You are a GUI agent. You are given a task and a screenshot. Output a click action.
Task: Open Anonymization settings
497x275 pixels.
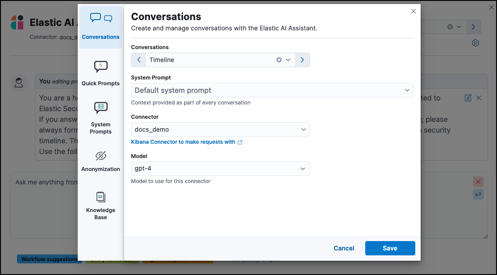point(100,161)
